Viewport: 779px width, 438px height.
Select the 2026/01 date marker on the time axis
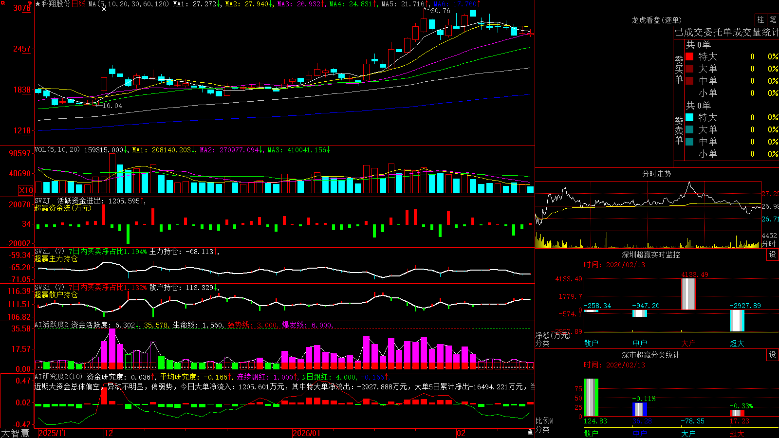click(307, 433)
